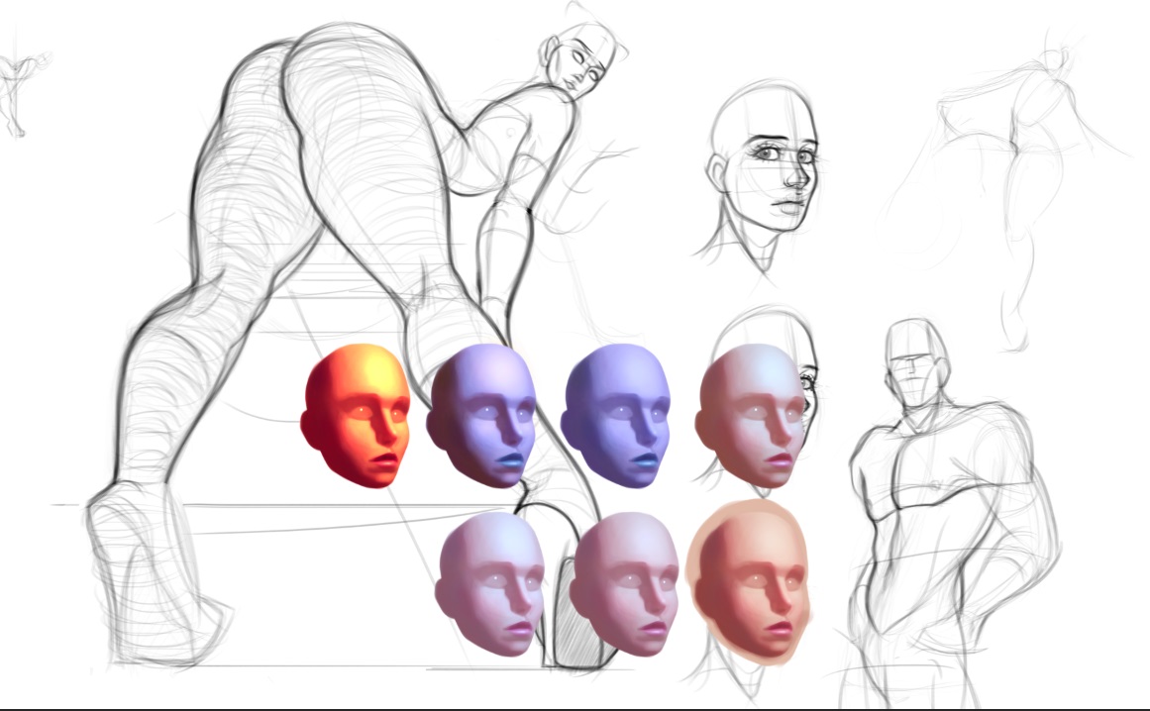
Task: Select the blue-lipped violet head beside orange head
Action: click(481, 416)
